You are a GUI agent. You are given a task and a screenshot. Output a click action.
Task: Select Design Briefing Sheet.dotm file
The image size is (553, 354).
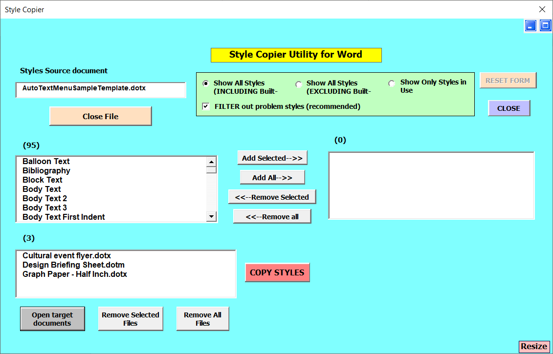click(x=126, y=265)
